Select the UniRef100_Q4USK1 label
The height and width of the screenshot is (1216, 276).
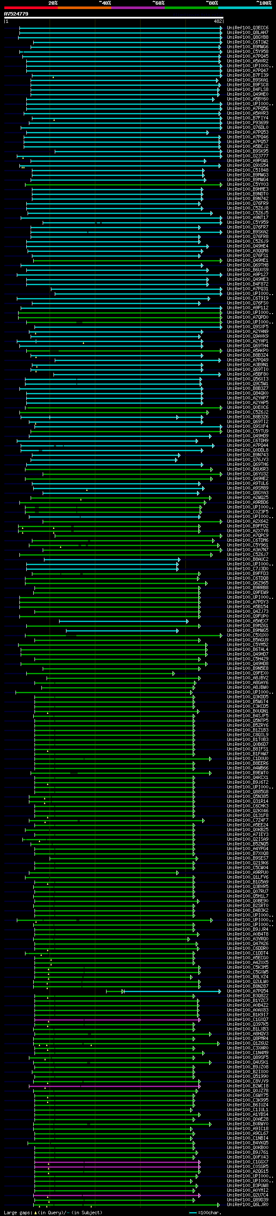[248, 1062]
